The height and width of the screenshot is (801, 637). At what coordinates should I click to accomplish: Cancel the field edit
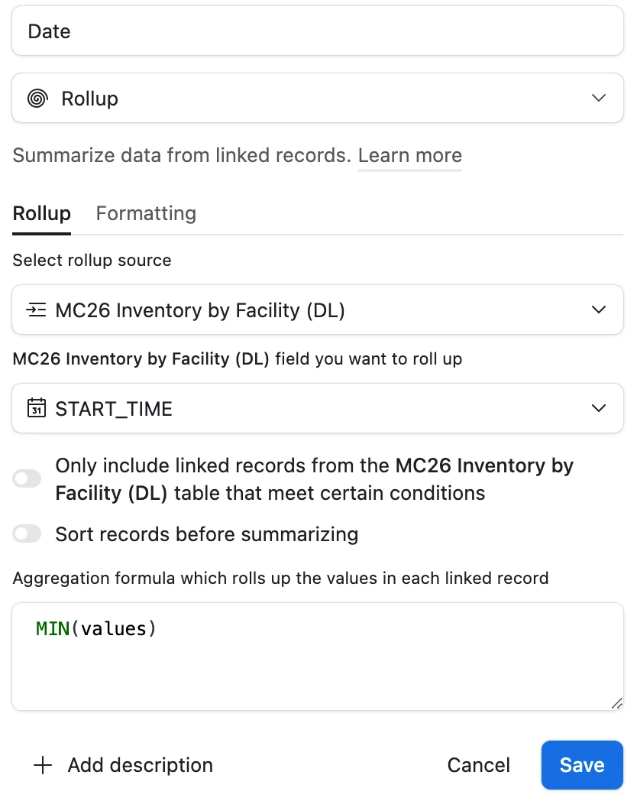[479, 765]
